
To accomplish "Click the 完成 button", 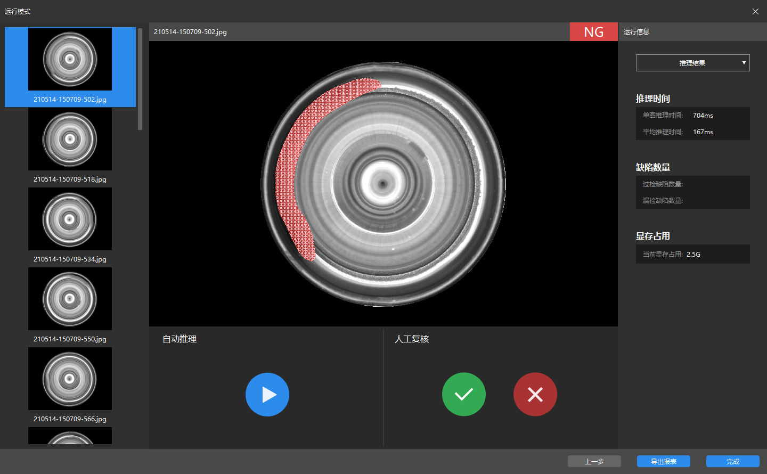I will point(733,461).
